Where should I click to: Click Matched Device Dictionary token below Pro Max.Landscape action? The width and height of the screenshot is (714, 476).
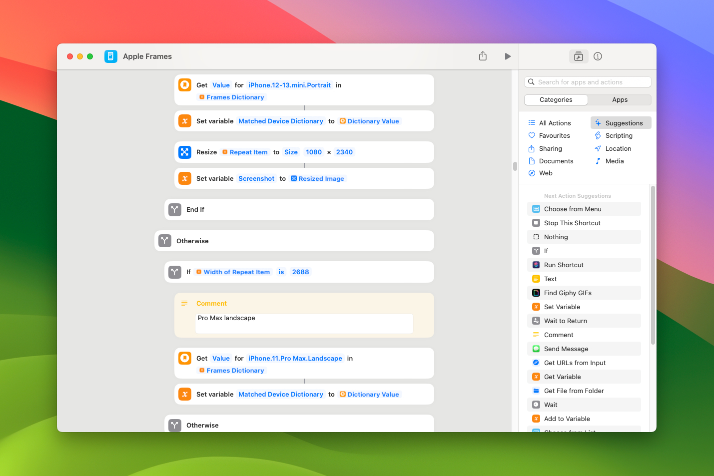click(x=281, y=394)
